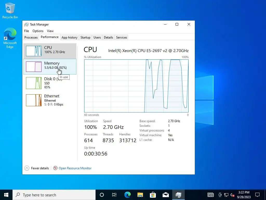This screenshot has width=266, height=200.
Task: Collapse with the Fewer details arrow icon
Action: [x=27, y=168]
